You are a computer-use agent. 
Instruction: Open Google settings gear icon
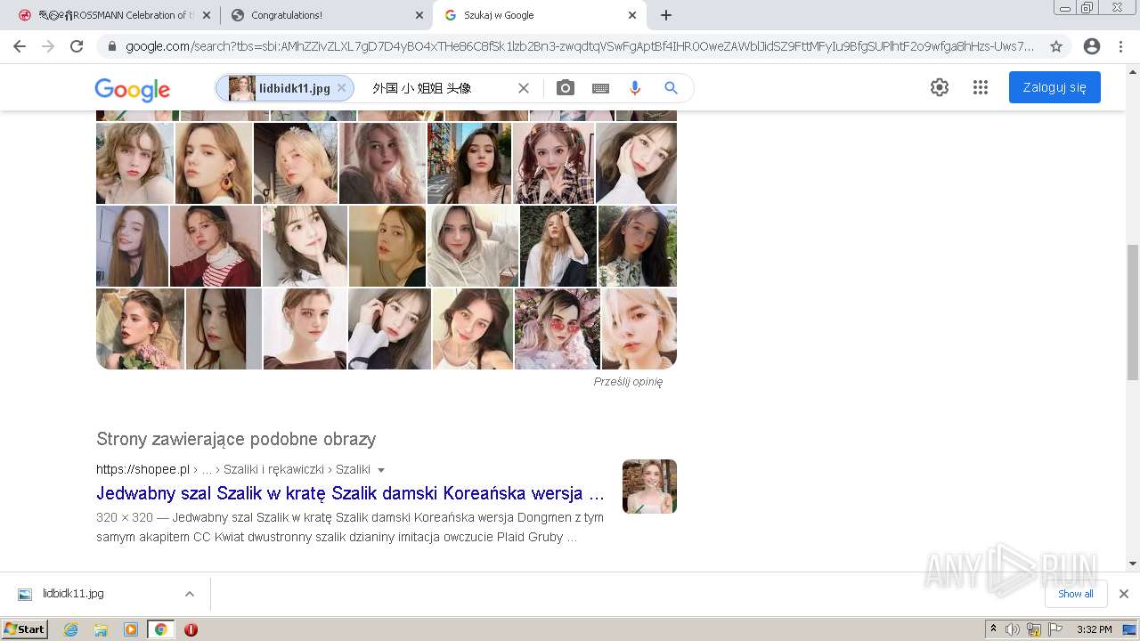939,87
